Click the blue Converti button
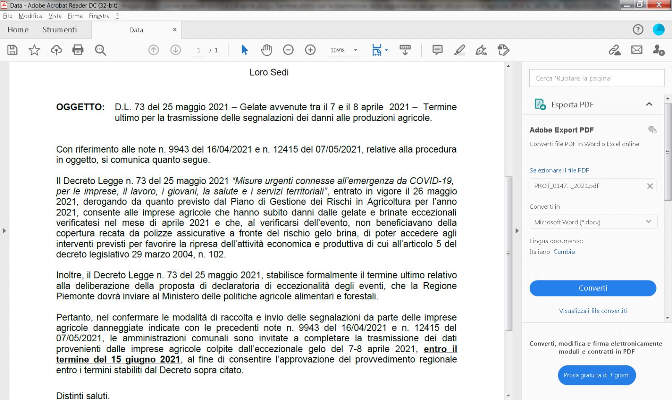The width and height of the screenshot is (672, 400). 593,288
